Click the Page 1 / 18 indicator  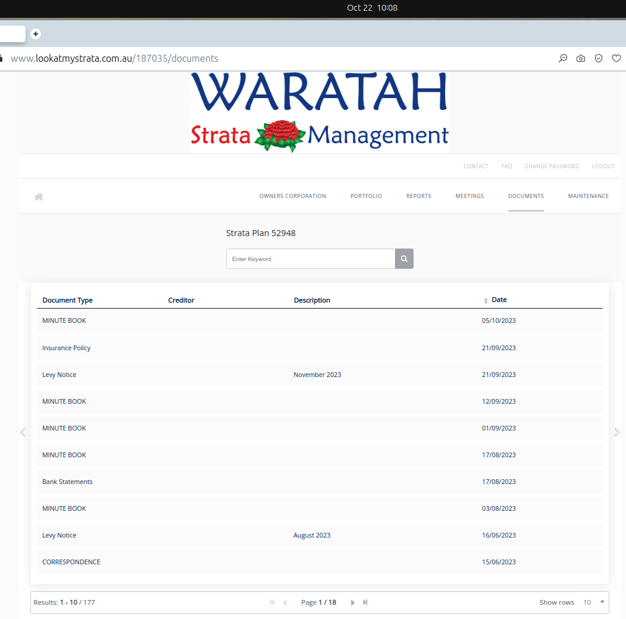[x=318, y=602]
